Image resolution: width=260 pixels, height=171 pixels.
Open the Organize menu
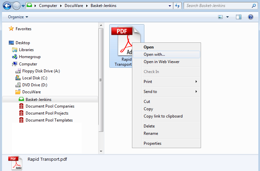(18, 17)
